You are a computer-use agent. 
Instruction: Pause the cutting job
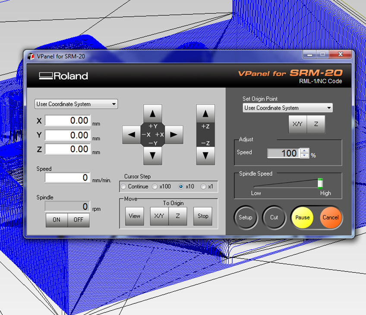pos(303,217)
